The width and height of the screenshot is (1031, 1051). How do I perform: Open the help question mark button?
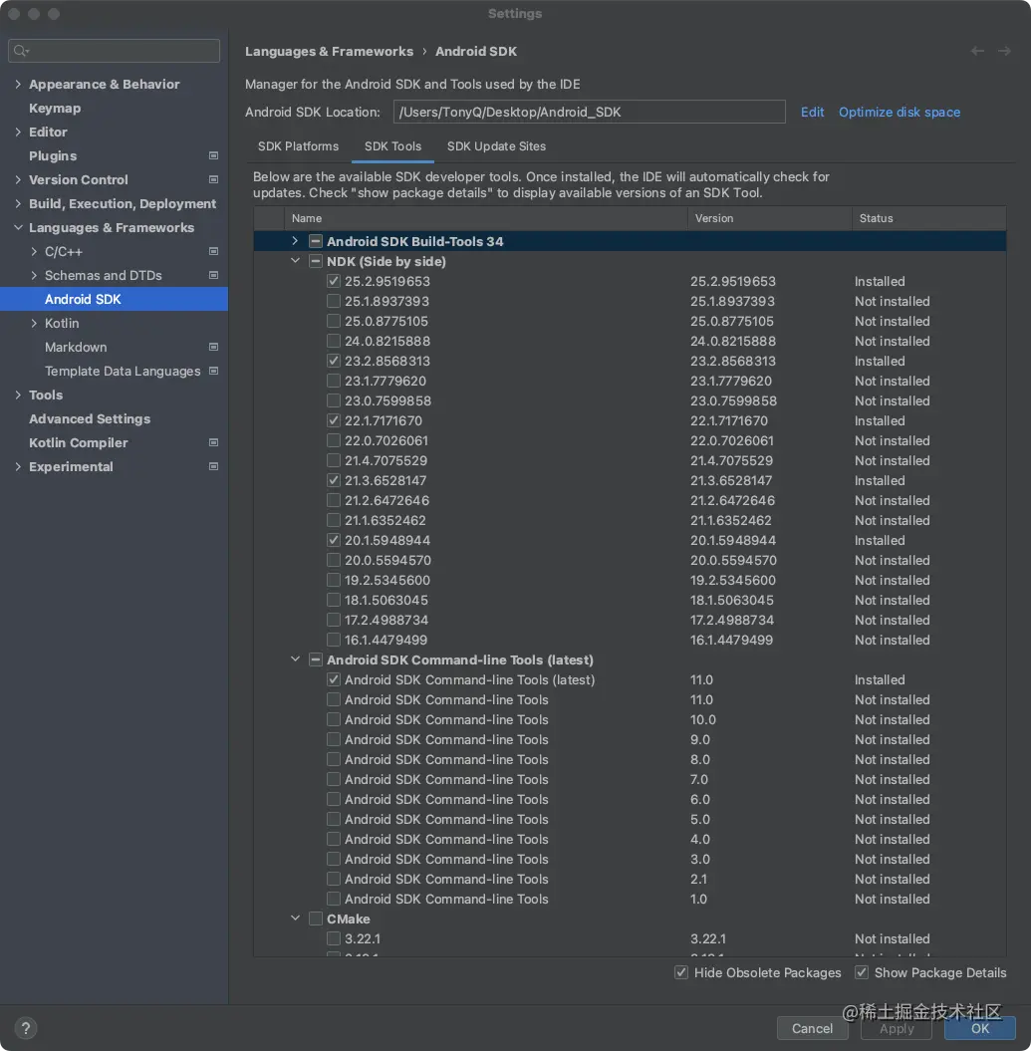26,1027
